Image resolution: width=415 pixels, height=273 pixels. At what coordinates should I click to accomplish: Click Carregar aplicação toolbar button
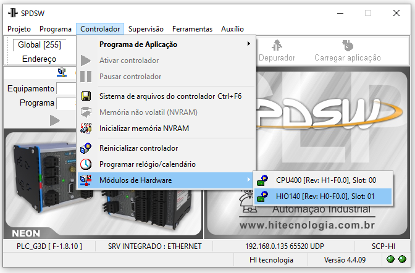(348, 51)
